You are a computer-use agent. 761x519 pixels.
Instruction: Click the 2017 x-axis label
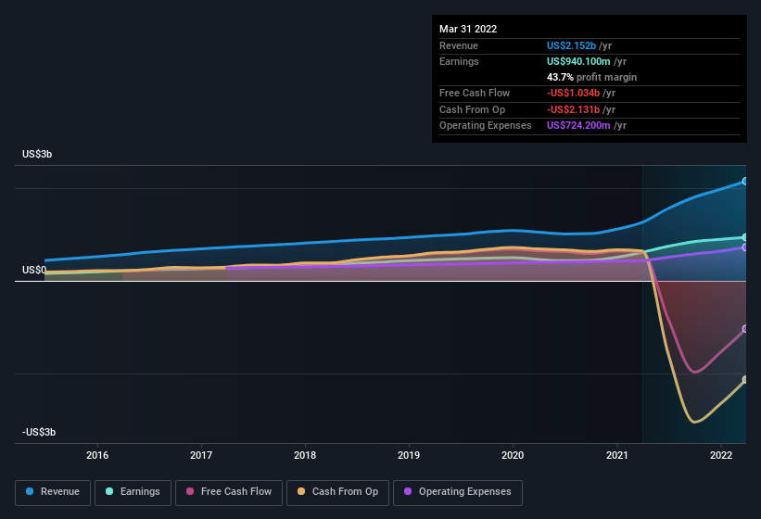click(x=201, y=455)
